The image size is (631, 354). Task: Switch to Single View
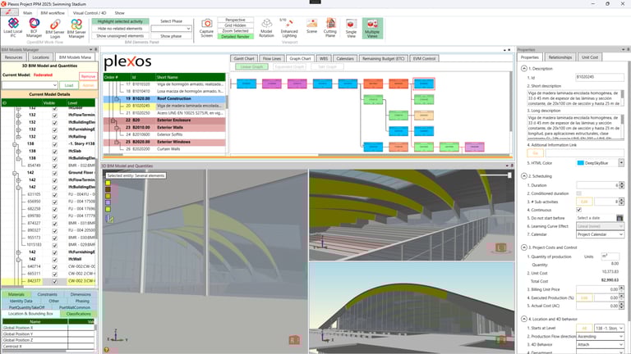[x=351, y=28]
